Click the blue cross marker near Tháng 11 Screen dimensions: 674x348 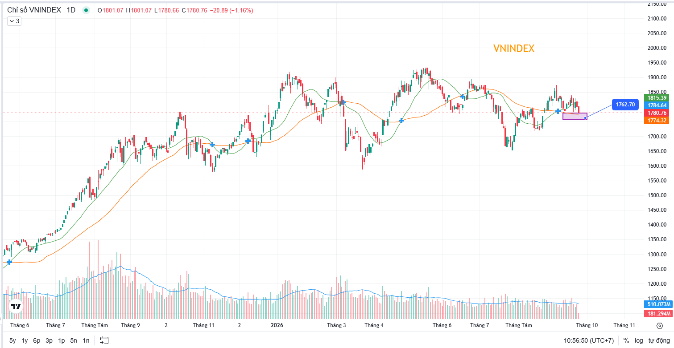[x=212, y=145]
